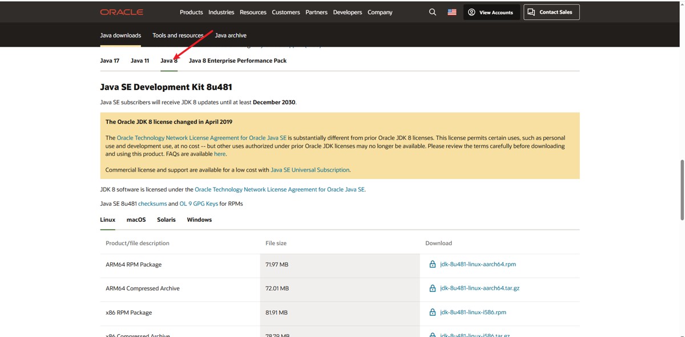Click lock icon beside jdk-8u481-linux-aarch64.rpm
The height and width of the screenshot is (337, 685).
(432, 265)
